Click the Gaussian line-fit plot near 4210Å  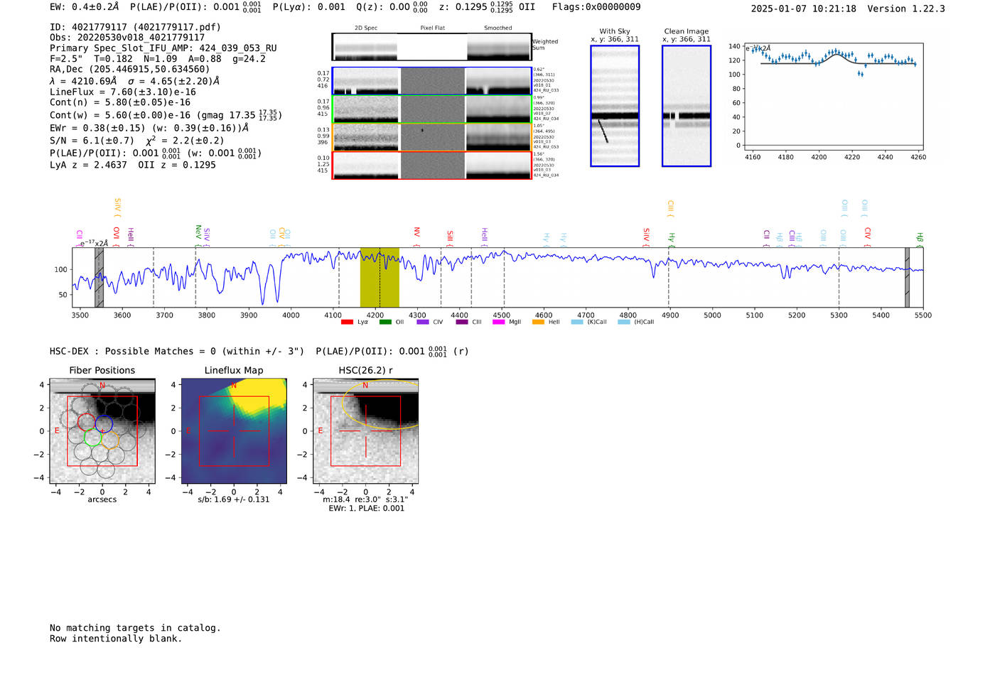click(833, 97)
